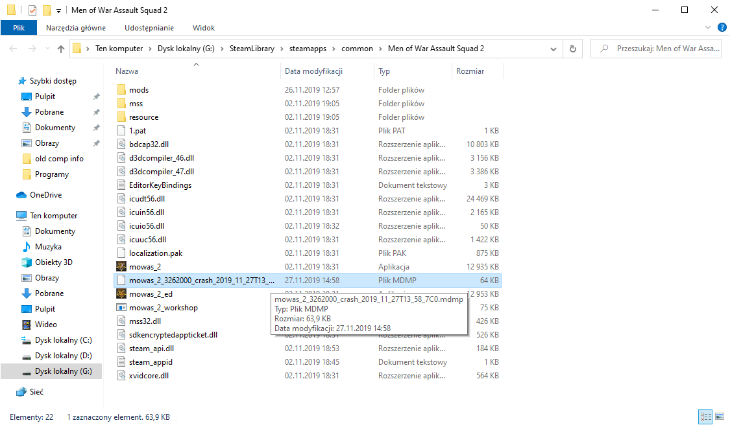Open the Narzędzia główne ribbon tab
The image size is (730, 425).
click(76, 28)
